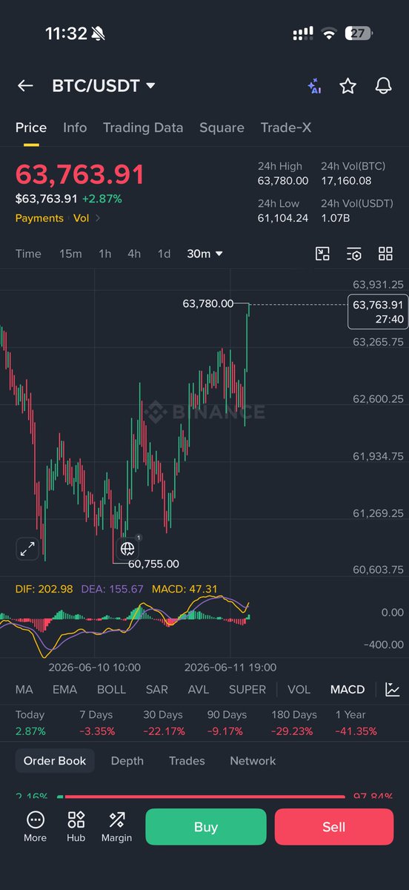The height and width of the screenshot is (890, 409).
Task: Tap the green Buy button
Action: tap(206, 827)
